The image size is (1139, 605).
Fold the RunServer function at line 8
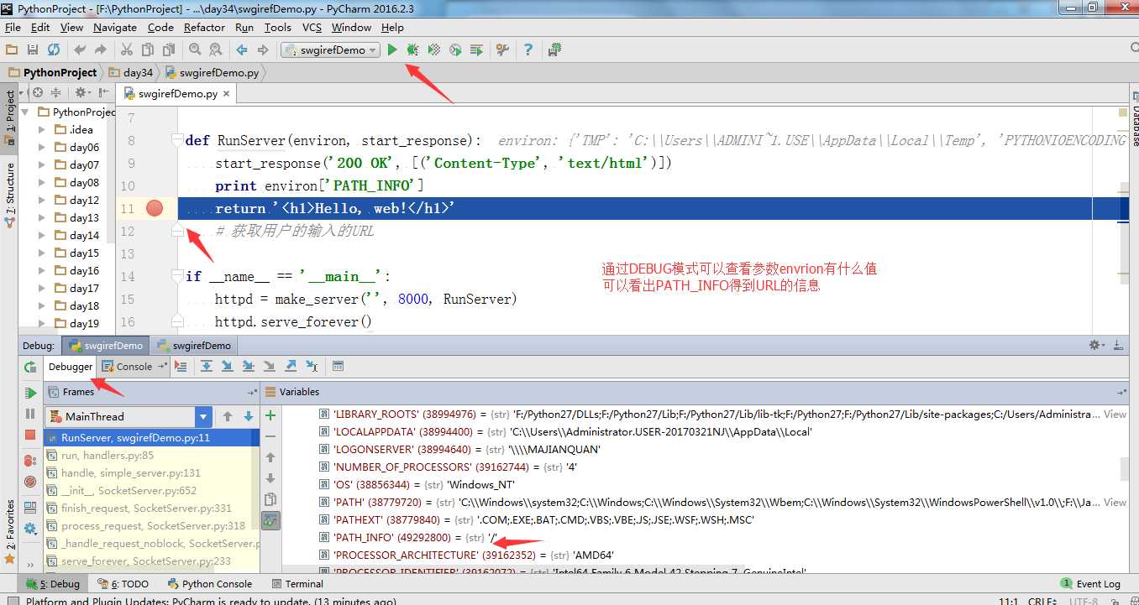(176, 139)
